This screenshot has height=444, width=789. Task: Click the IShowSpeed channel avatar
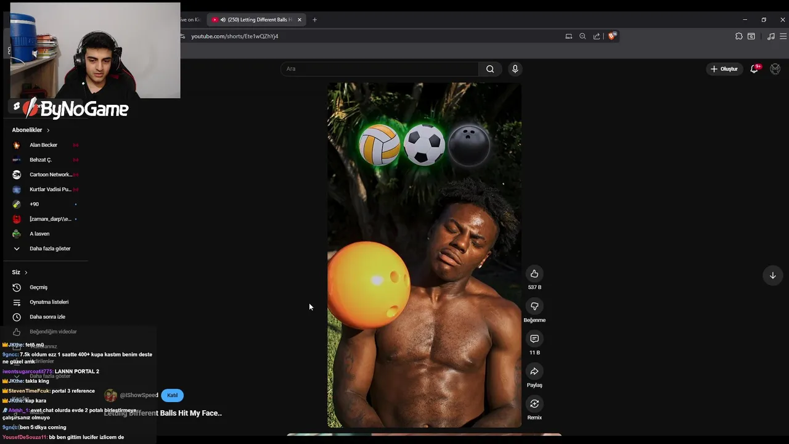[110, 395]
